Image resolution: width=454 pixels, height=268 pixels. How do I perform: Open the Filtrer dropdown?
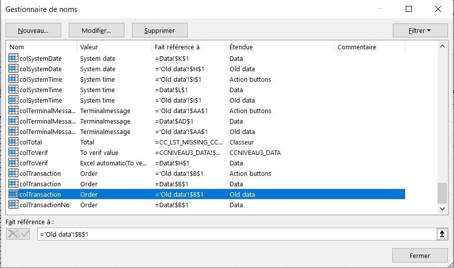pos(420,30)
